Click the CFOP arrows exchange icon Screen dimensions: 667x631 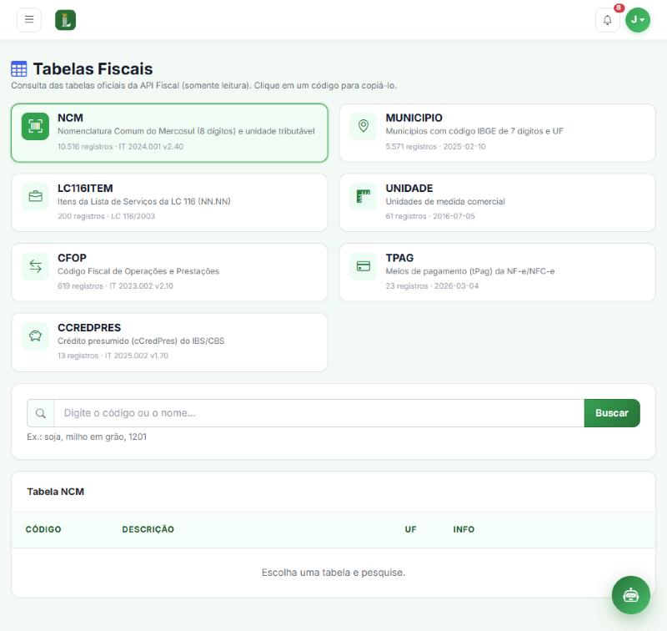[x=35, y=266]
